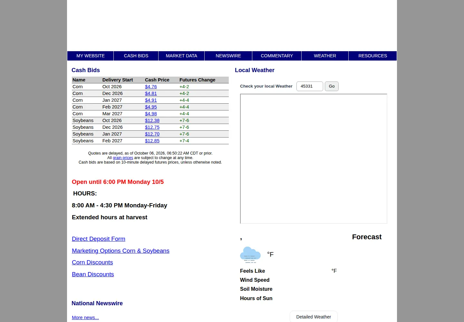The width and height of the screenshot is (464, 322).
Task: Click the Soil Moisture label
Action: [x=256, y=289]
